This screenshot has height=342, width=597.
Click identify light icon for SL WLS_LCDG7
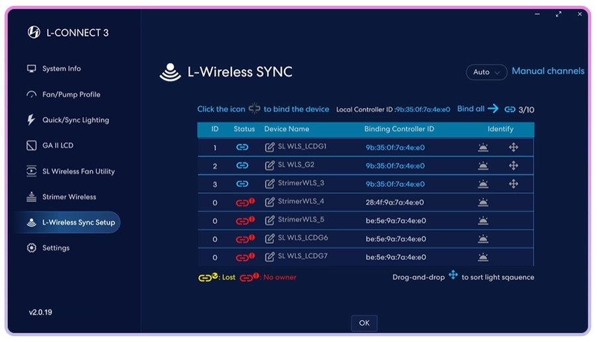(x=483, y=257)
